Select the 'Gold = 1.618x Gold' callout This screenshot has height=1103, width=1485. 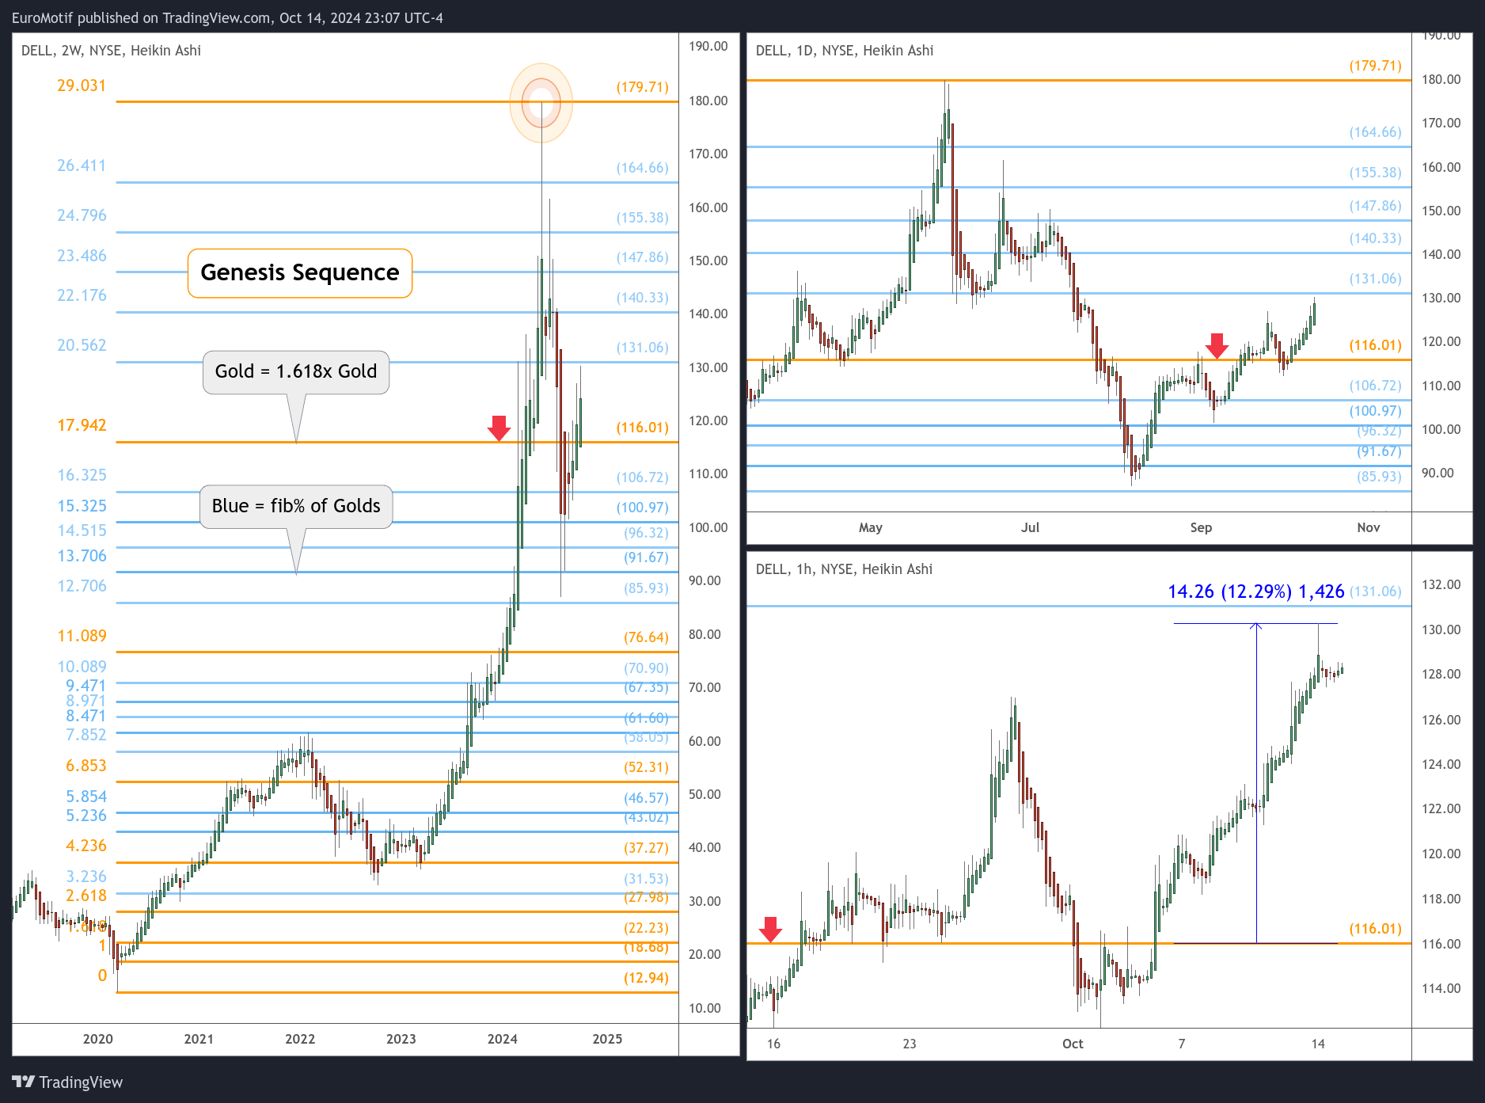click(x=296, y=372)
